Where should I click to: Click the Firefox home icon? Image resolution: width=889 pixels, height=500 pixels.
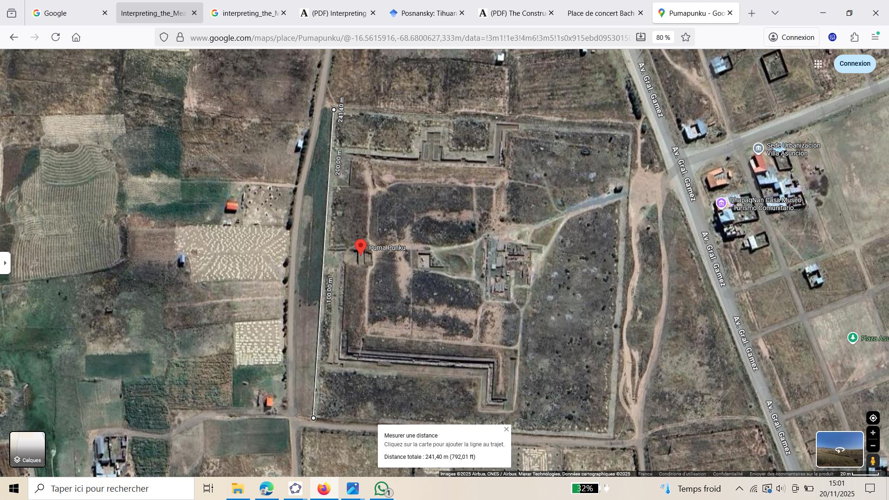coord(76,37)
